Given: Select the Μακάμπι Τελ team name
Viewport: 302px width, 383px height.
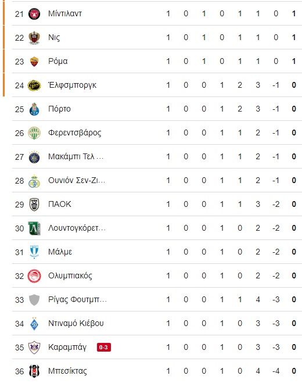Looking at the screenshot, I should (x=76, y=156).
